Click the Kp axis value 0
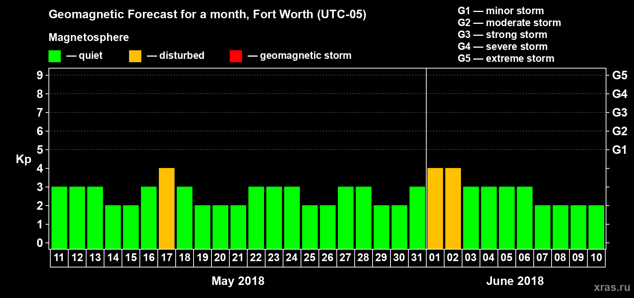Viewport: 634px width, 298px height. pos(40,243)
